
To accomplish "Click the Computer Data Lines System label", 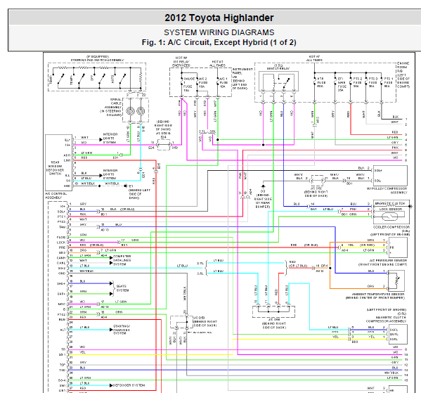I will [x=122, y=260].
